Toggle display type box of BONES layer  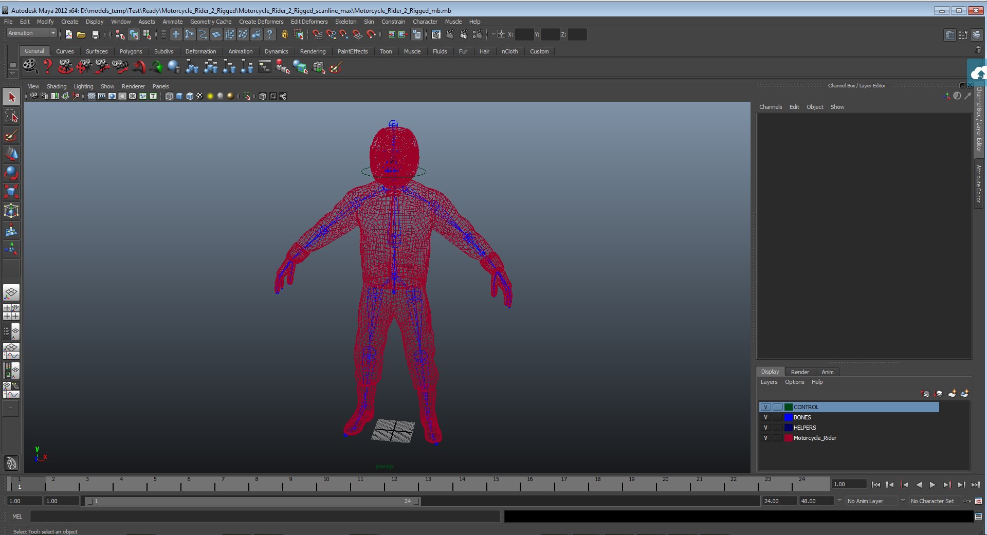tap(777, 417)
